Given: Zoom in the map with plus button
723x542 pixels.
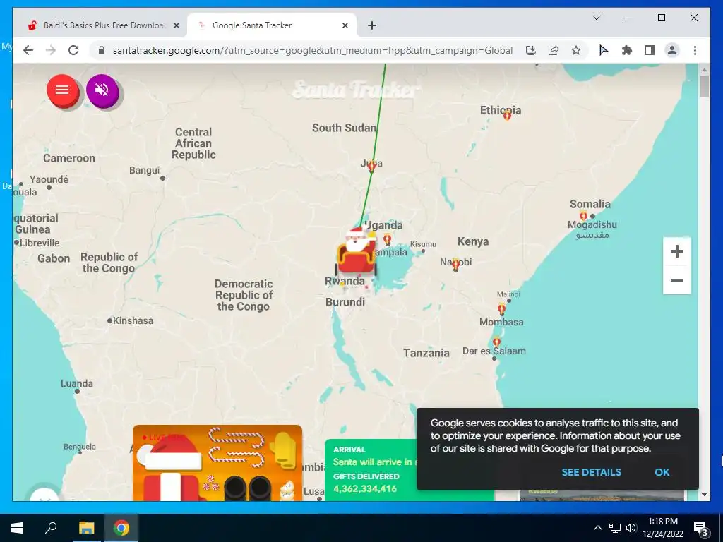Looking at the screenshot, I should pyautogui.click(x=676, y=251).
